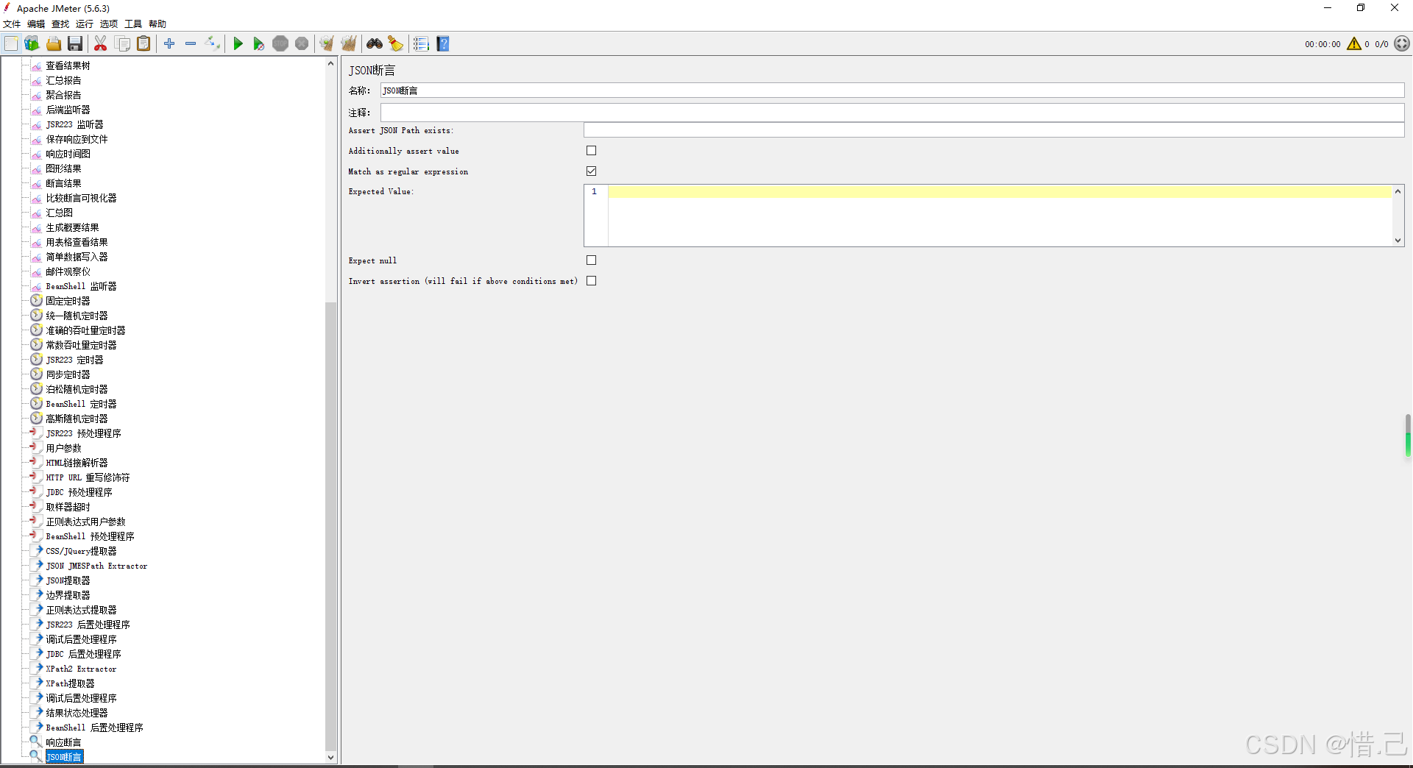This screenshot has height=768, width=1413.
Task: Select 同步定时器 in the tree
Action: coord(68,374)
